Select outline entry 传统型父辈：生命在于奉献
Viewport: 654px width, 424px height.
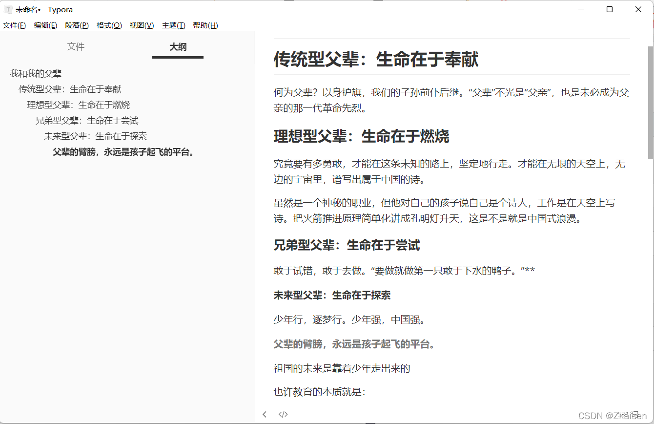tap(70, 89)
